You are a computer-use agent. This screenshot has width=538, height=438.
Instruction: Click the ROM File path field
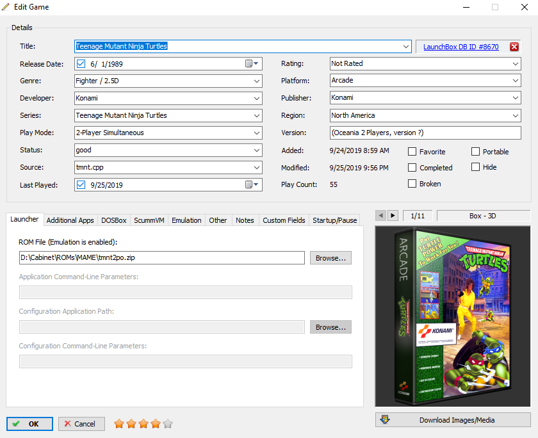click(162, 258)
